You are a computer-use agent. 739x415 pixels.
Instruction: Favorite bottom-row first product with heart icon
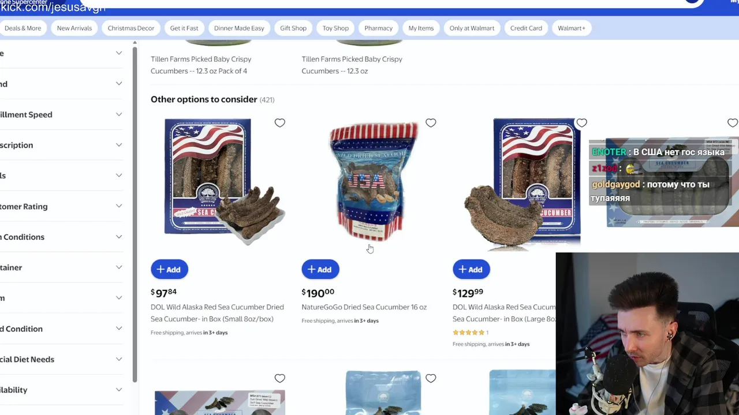pyautogui.click(x=279, y=378)
